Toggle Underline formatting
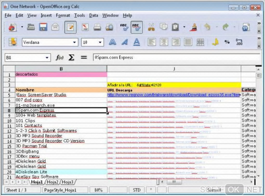 pyautogui.click(x=137, y=42)
